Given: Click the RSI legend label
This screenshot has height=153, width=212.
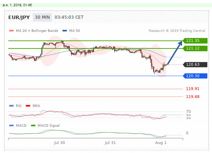Looking at the screenshot, I should coord(19,106).
